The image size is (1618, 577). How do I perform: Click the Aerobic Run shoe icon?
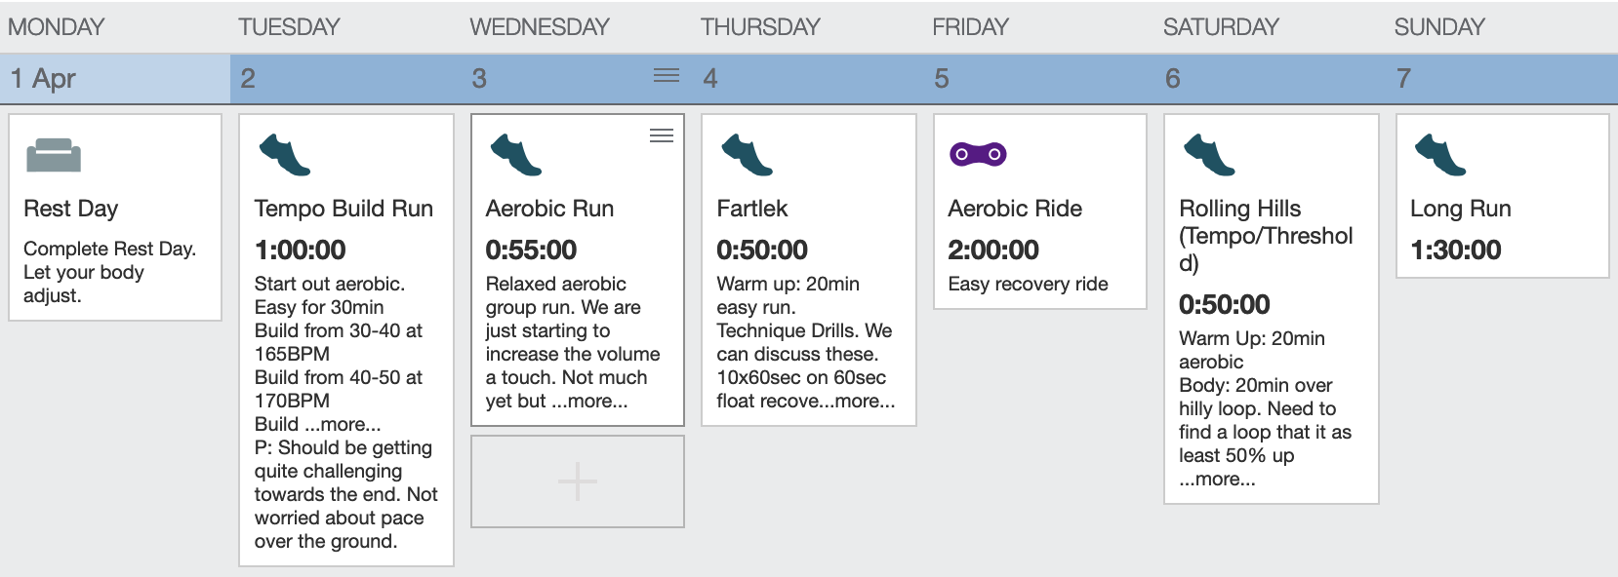coord(515,155)
